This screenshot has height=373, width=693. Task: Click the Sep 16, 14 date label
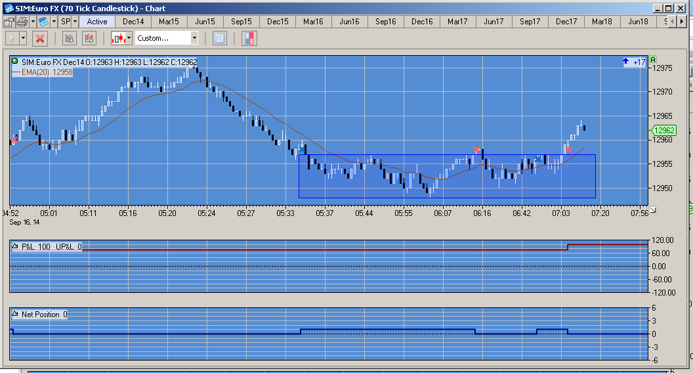click(24, 222)
